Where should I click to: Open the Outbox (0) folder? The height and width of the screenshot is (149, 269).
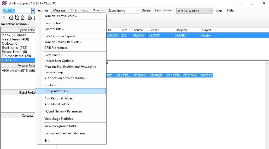coord(10,44)
